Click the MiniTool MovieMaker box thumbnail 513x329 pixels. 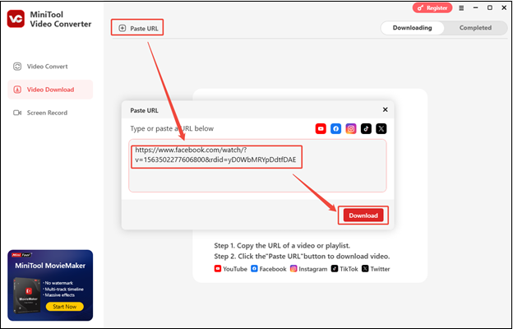tap(27, 295)
